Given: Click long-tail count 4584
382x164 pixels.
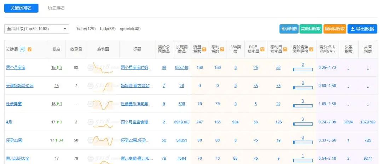Looking at the screenshot, I should pyautogui.click(x=182, y=158).
